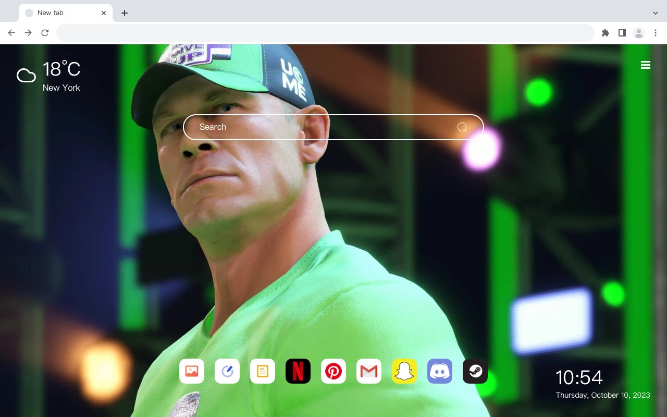667x417 pixels.
Task: Open the yellow notes shortcut icon
Action: point(263,371)
